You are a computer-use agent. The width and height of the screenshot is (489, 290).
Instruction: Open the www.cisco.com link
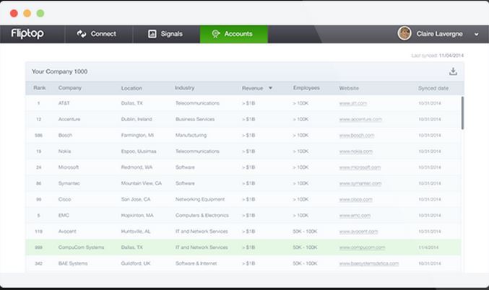tap(356, 199)
